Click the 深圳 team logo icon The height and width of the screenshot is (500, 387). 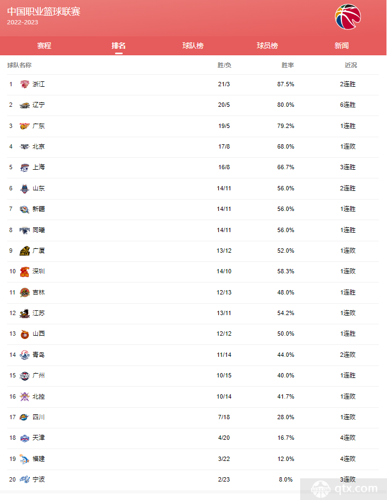click(x=24, y=272)
